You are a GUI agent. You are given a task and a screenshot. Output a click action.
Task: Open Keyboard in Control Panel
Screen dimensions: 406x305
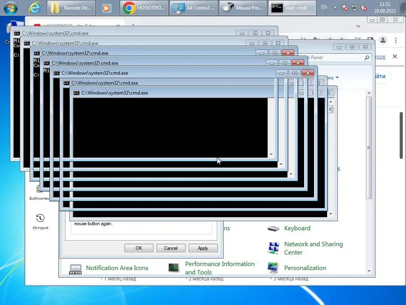pyautogui.click(x=297, y=228)
